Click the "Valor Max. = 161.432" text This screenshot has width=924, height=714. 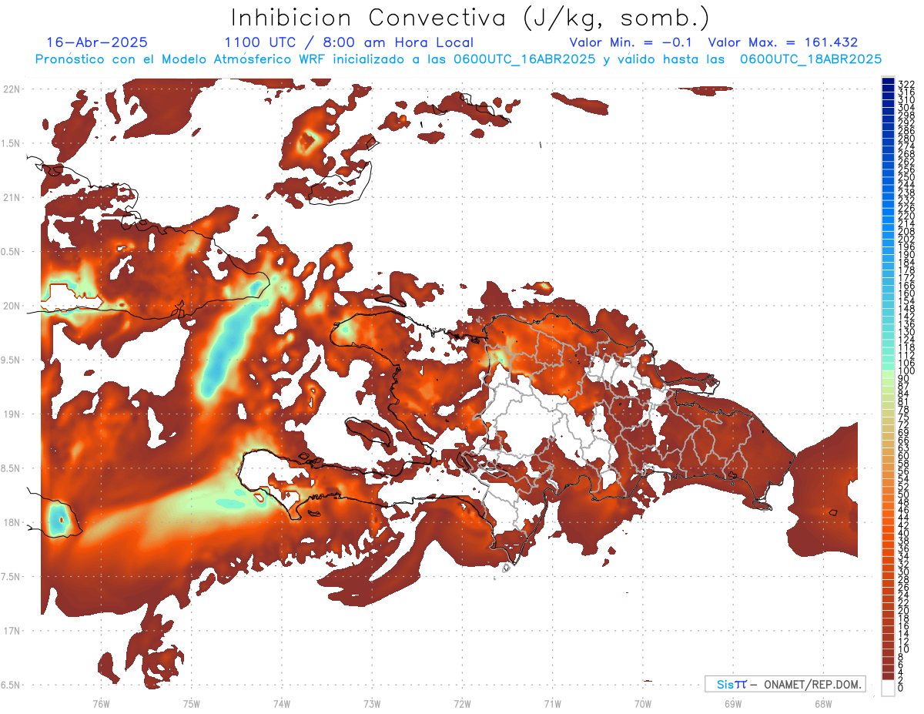[x=783, y=42]
